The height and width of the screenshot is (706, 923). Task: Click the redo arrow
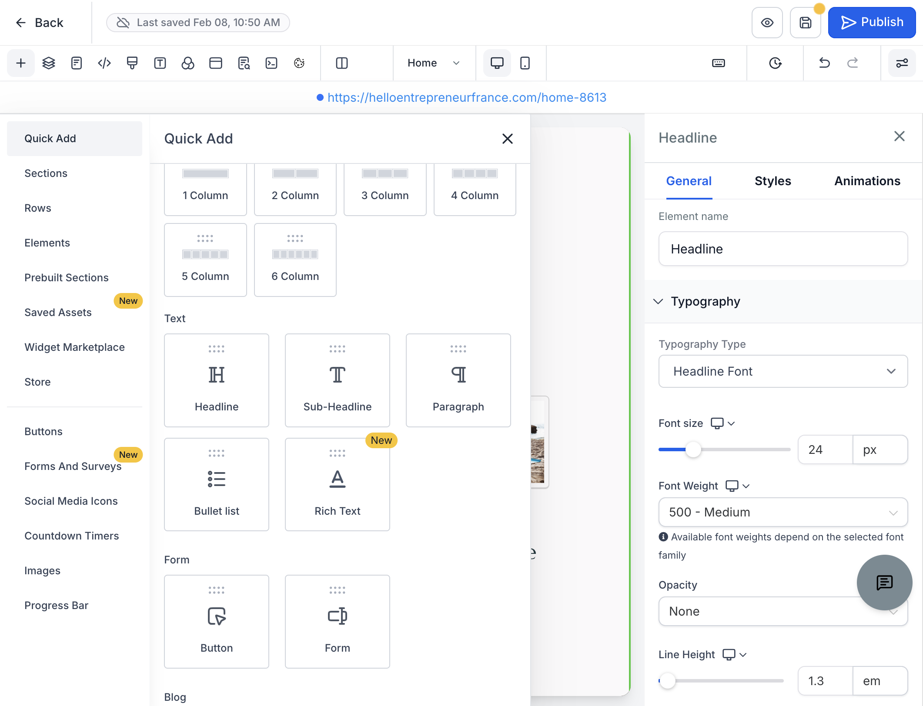pos(853,63)
